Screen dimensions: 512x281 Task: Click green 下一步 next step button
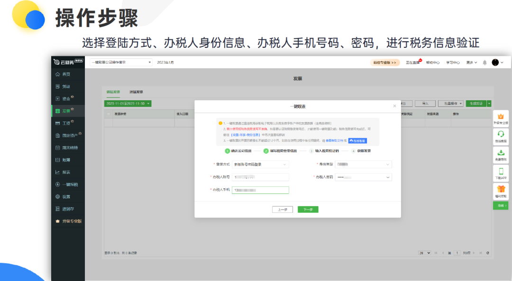point(308,210)
